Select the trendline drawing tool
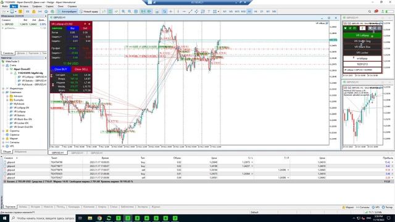Image resolution: width=395 pixels, height=222 pixels. click(x=190, y=11)
